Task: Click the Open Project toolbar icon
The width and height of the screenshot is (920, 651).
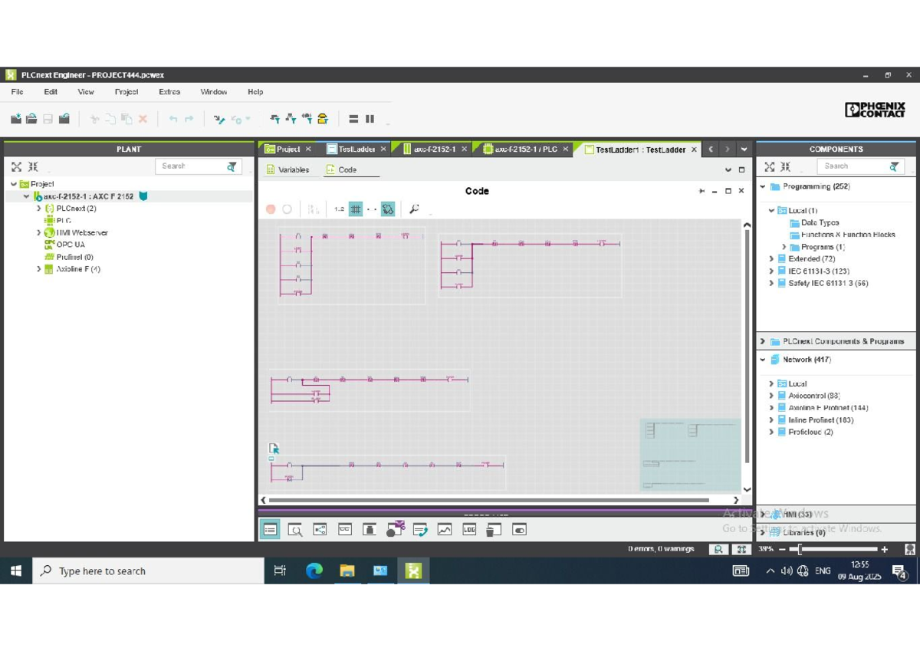Action: pyautogui.click(x=31, y=119)
